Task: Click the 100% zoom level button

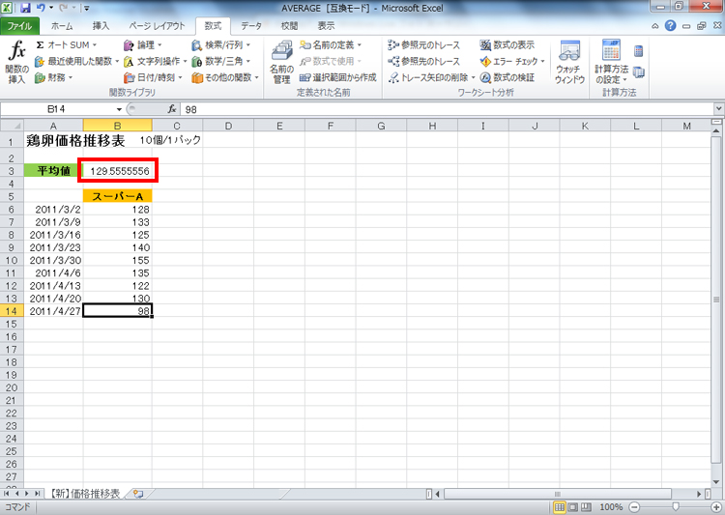Action: point(611,507)
